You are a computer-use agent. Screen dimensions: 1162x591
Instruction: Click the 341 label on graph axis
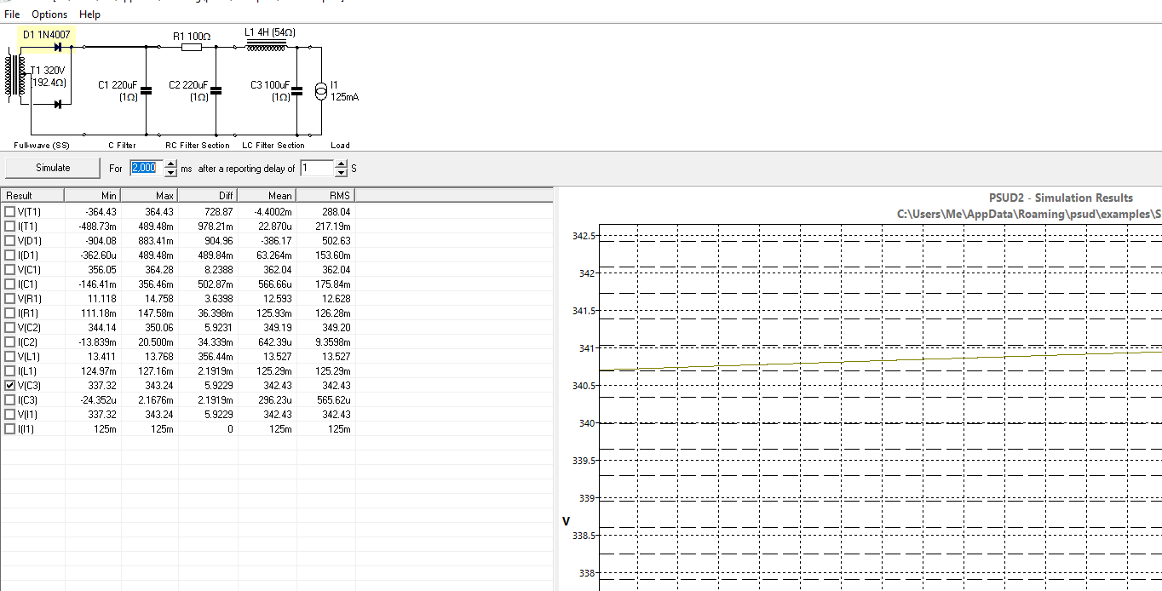(587, 348)
